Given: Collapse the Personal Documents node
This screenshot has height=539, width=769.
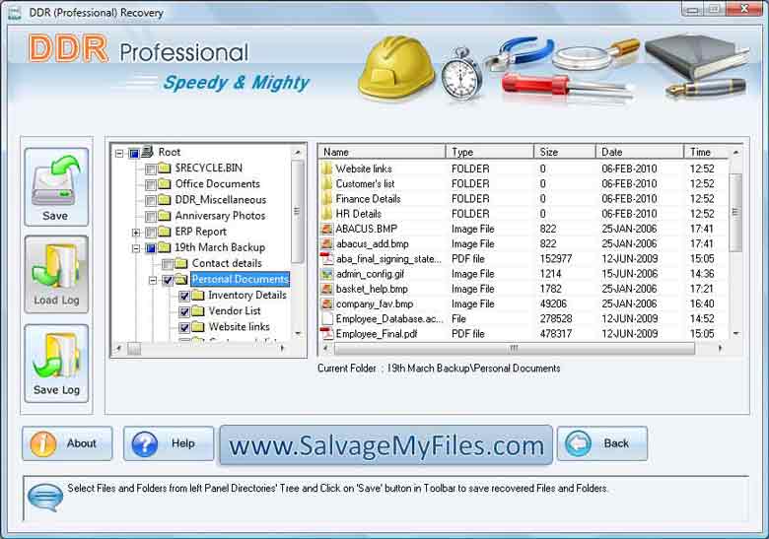Looking at the screenshot, I should (153, 280).
